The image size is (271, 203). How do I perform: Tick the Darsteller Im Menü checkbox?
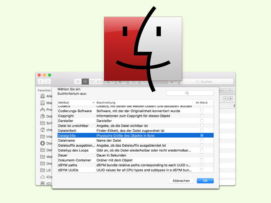click(202, 121)
